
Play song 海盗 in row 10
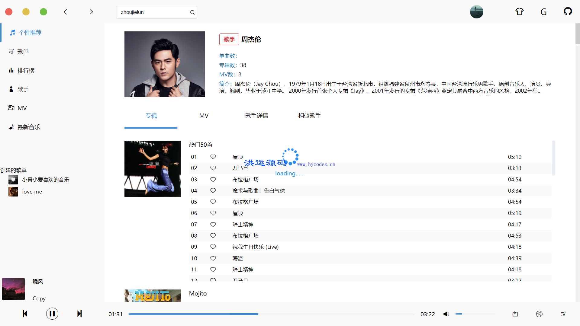(238, 258)
